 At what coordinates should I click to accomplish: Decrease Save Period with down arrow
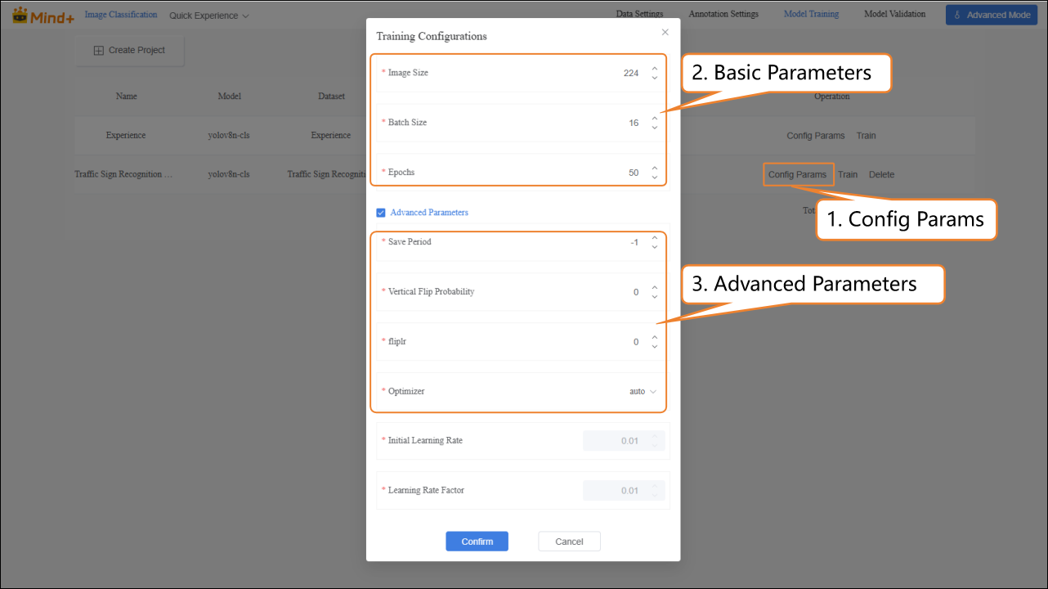click(x=655, y=247)
